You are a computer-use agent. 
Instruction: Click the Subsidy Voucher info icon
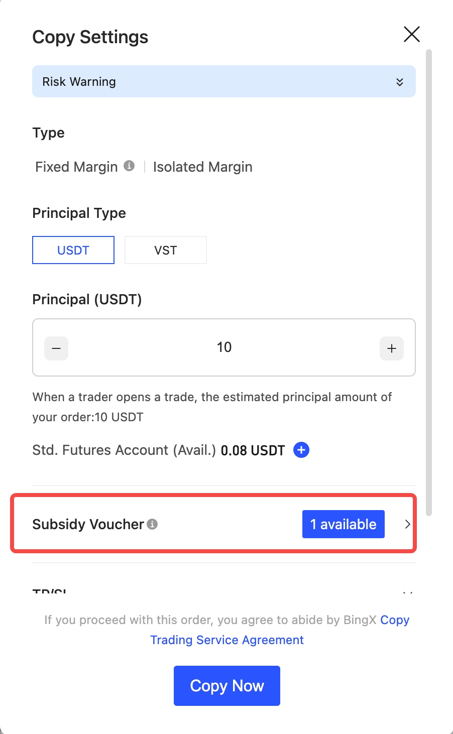pos(152,524)
